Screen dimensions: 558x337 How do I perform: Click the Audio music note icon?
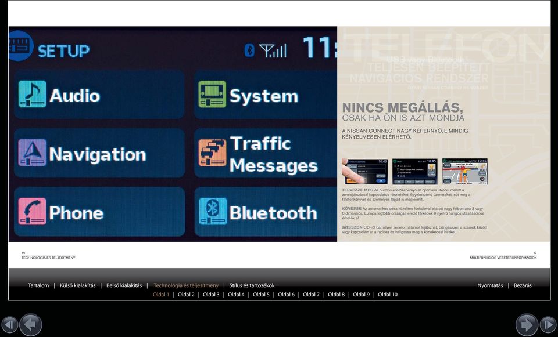click(33, 94)
